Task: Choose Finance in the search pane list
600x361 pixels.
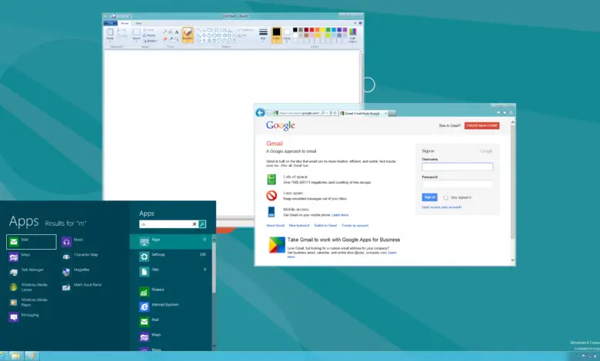Action: pyautogui.click(x=171, y=292)
